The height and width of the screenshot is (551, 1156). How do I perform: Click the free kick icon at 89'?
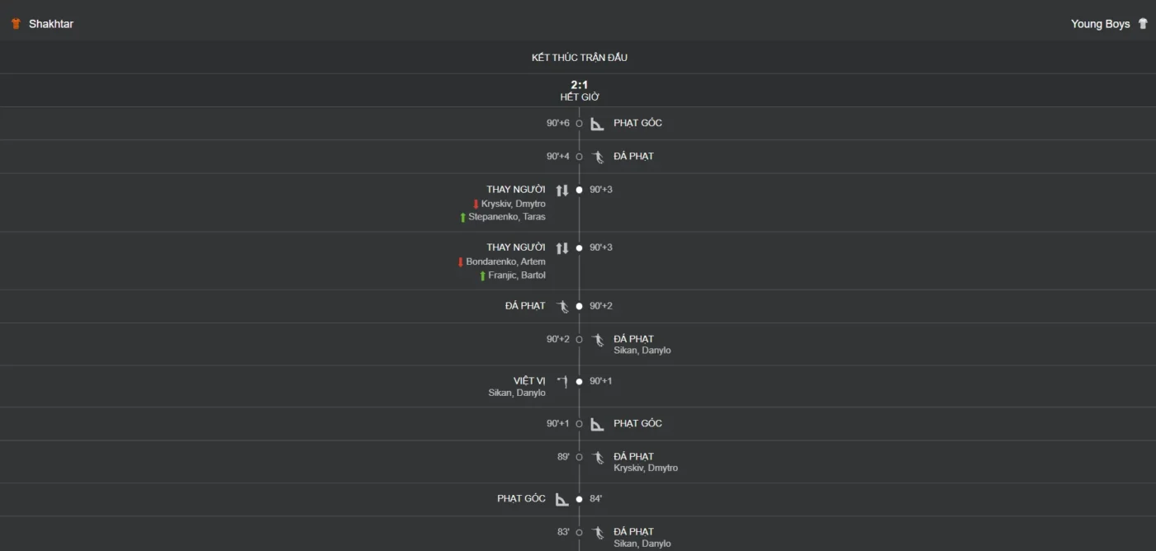[597, 457]
